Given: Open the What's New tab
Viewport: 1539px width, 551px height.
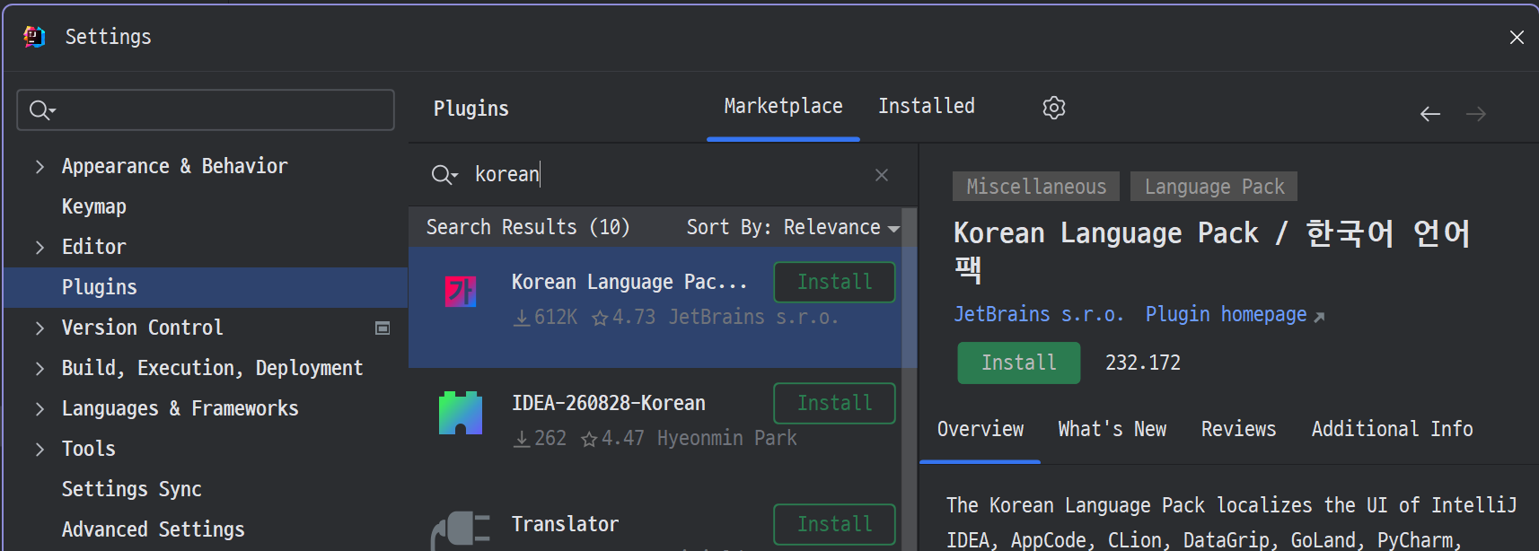Looking at the screenshot, I should point(1112,430).
